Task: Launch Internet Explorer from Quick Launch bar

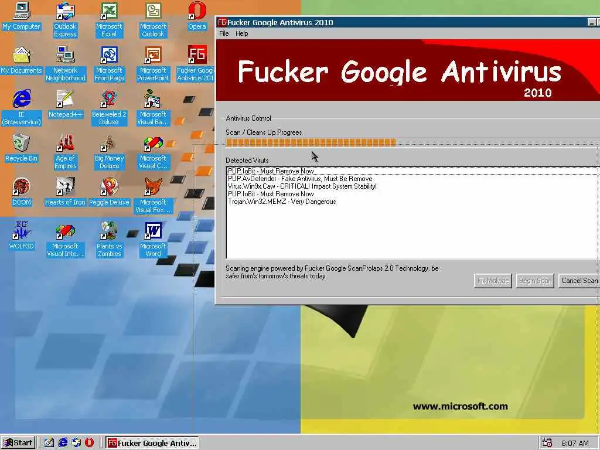Action: (63, 443)
